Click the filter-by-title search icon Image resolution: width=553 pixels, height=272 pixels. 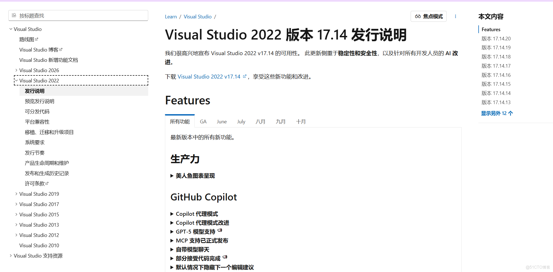click(14, 15)
